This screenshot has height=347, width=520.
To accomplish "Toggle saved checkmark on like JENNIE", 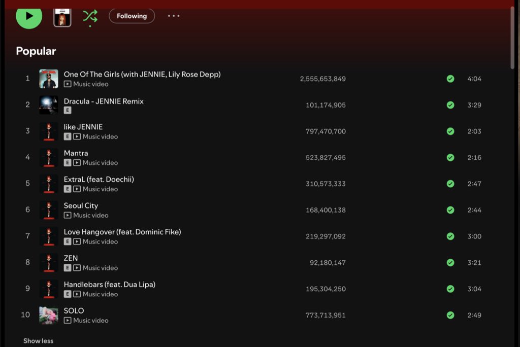I will pos(450,131).
